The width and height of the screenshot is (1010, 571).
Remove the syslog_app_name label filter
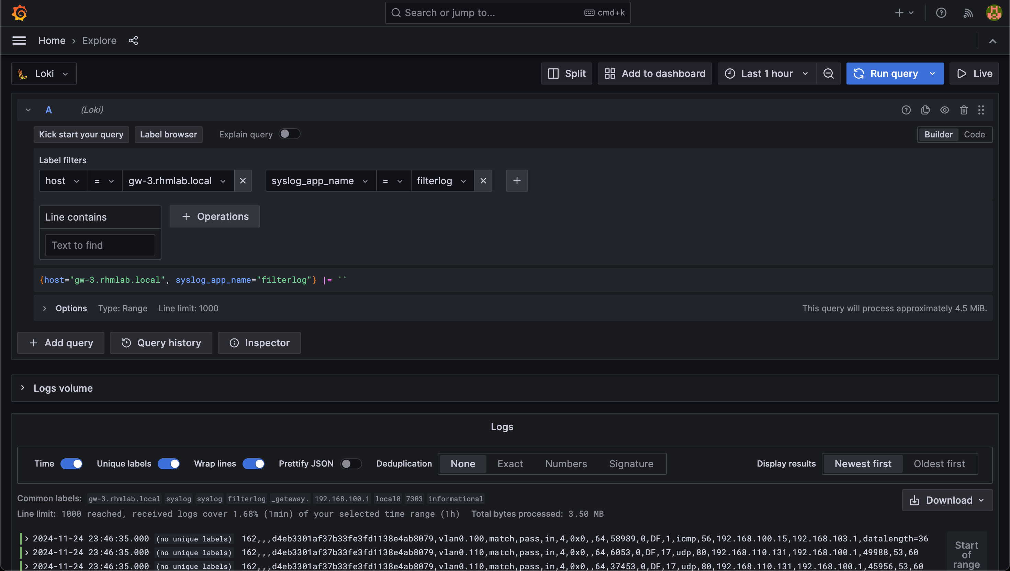pyautogui.click(x=483, y=181)
